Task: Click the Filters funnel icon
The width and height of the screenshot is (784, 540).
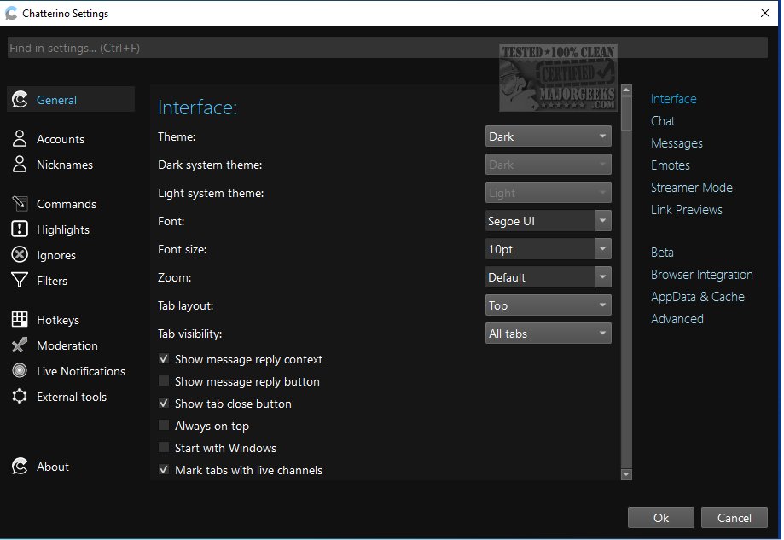Action: [x=20, y=281]
